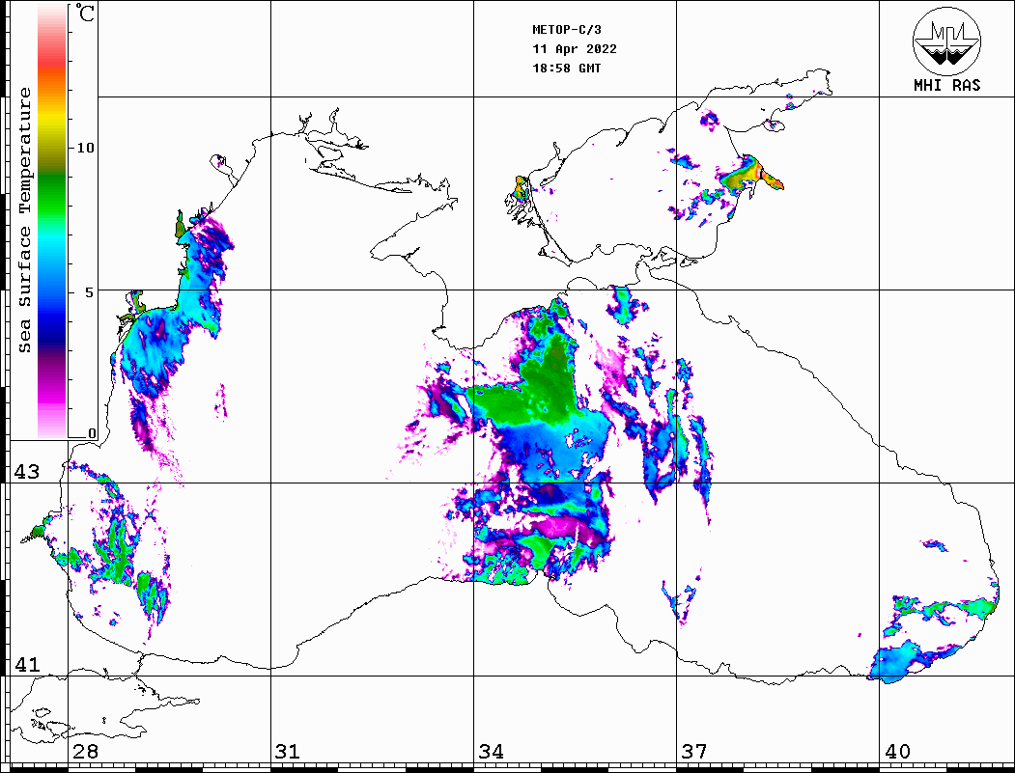1015x773 pixels.
Task: Click the '°C' unit label on legend
Action: (85, 13)
